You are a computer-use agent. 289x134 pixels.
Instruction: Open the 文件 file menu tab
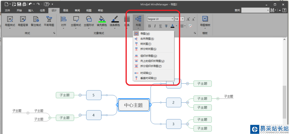8,10
